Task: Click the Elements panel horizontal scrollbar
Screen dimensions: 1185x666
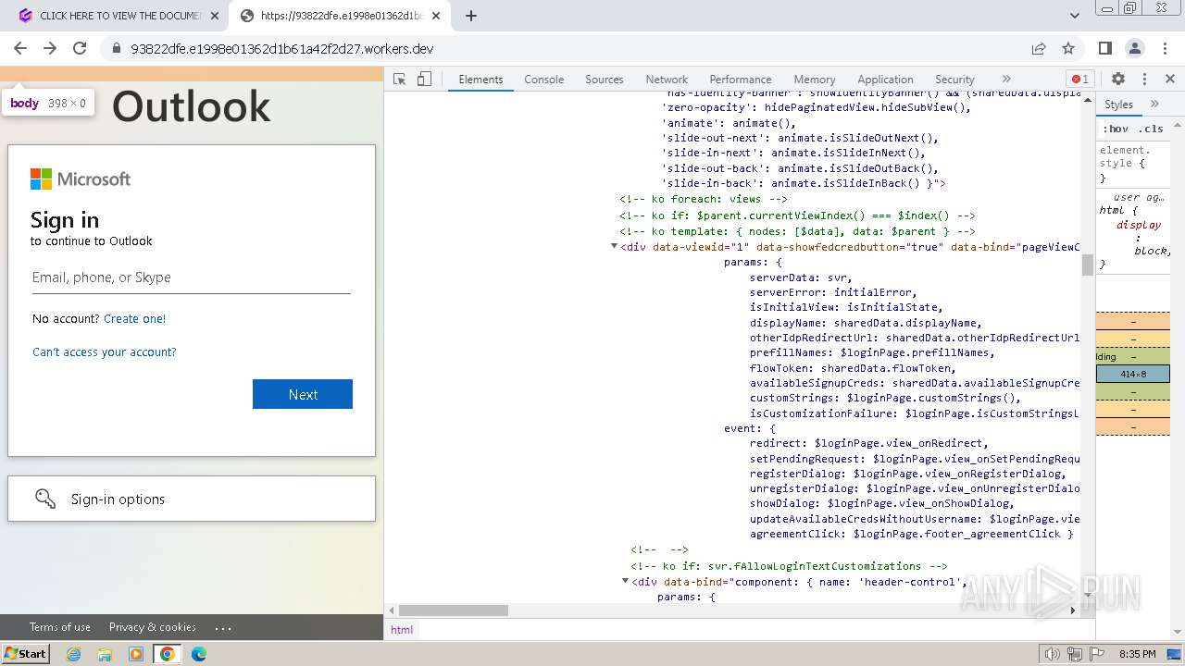Action: pos(454,610)
